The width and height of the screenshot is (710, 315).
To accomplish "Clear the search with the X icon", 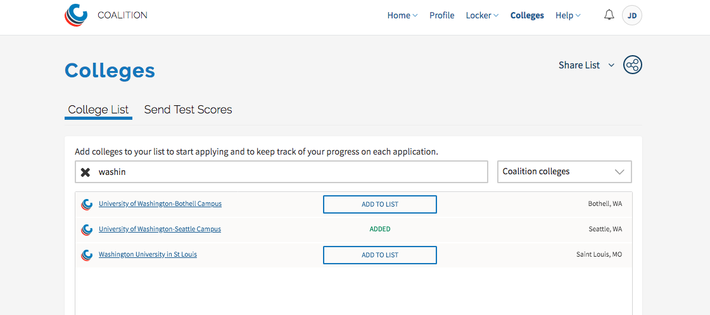I will 85,172.
